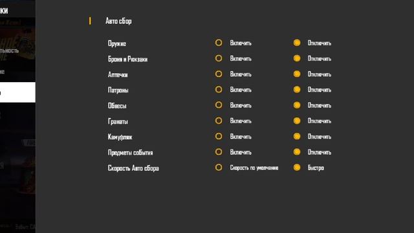Enable Включить for Гранаты
Viewport: 414px width, 233px height.
coord(219,121)
